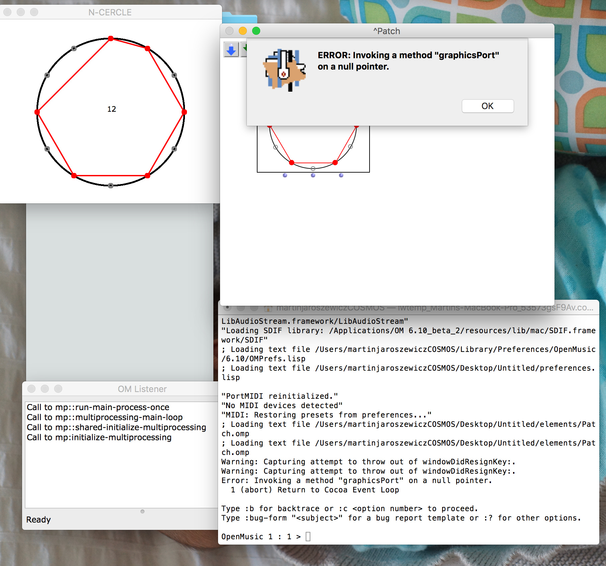This screenshot has height=566, width=606.
Task: Click the blue down-arrow input icon in Patch toolbar
Action: (231, 50)
